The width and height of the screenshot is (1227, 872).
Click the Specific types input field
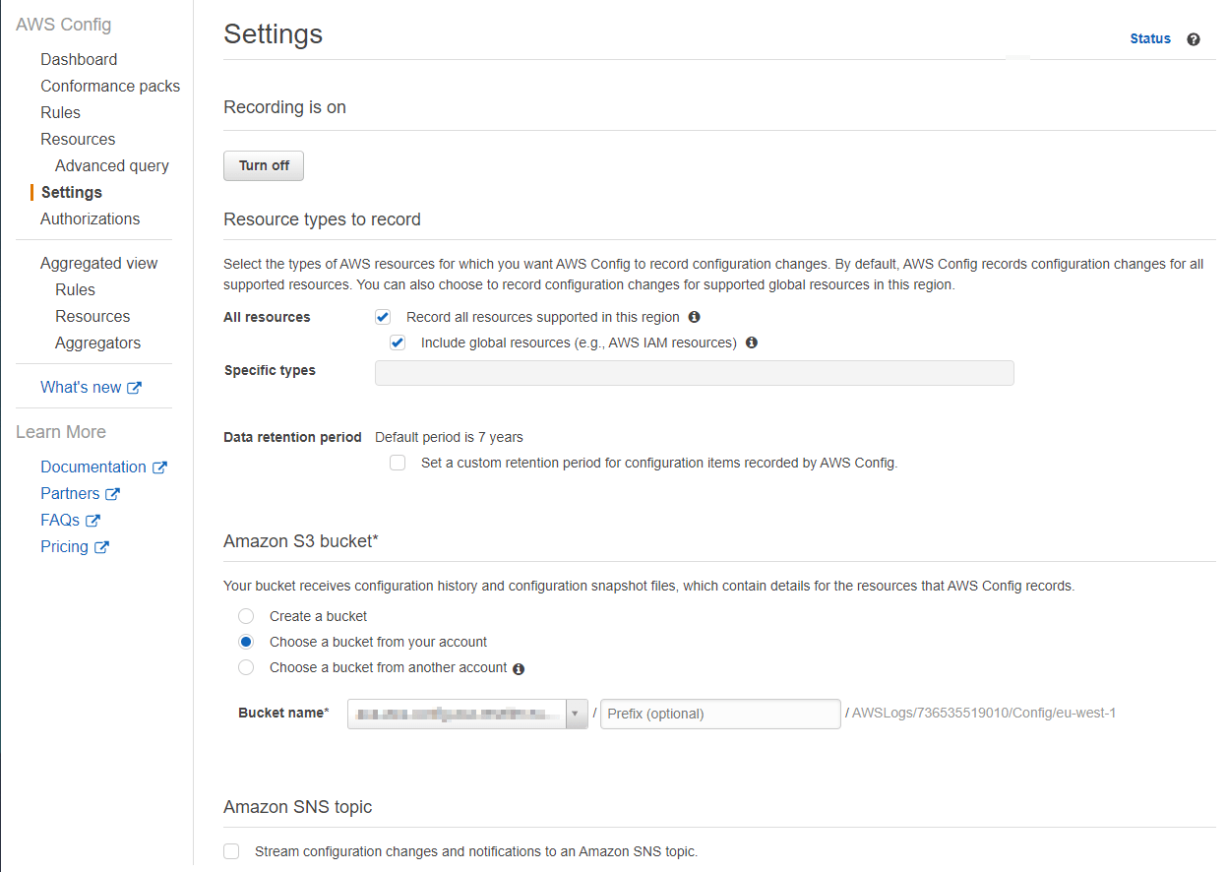coord(695,373)
